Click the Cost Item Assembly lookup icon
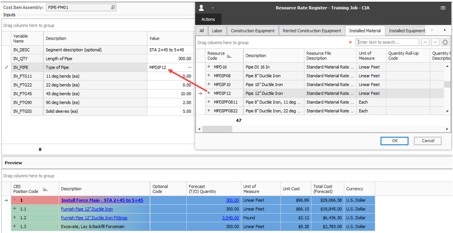The height and width of the screenshot is (233, 453). click(112, 7)
